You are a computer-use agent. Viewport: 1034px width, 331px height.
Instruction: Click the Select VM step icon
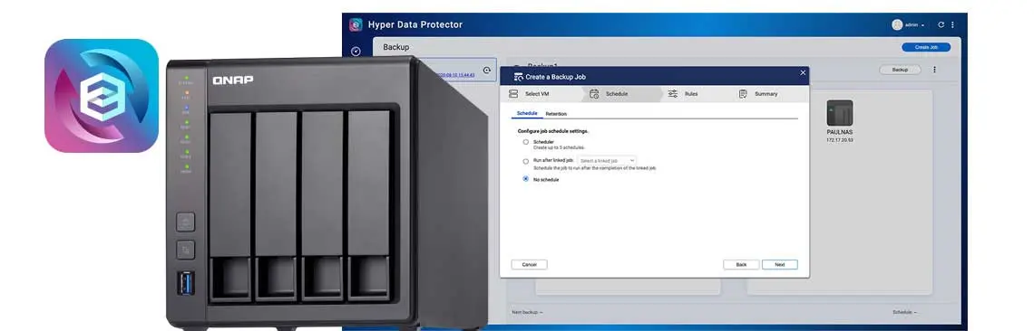513,94
